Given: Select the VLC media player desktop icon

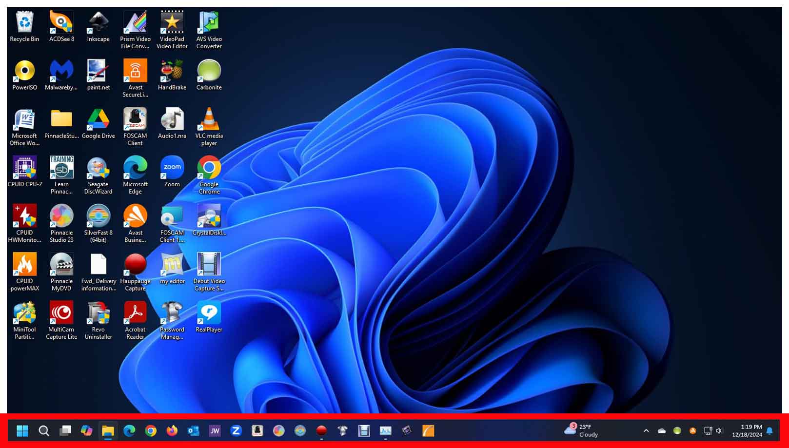Looking at the screenshot, I should [209, 127].
